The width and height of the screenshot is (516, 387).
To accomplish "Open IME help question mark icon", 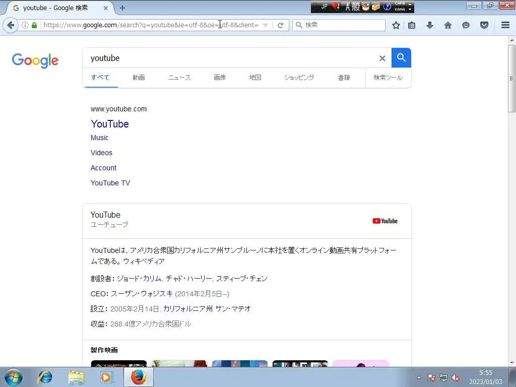I will coord(387,7).
